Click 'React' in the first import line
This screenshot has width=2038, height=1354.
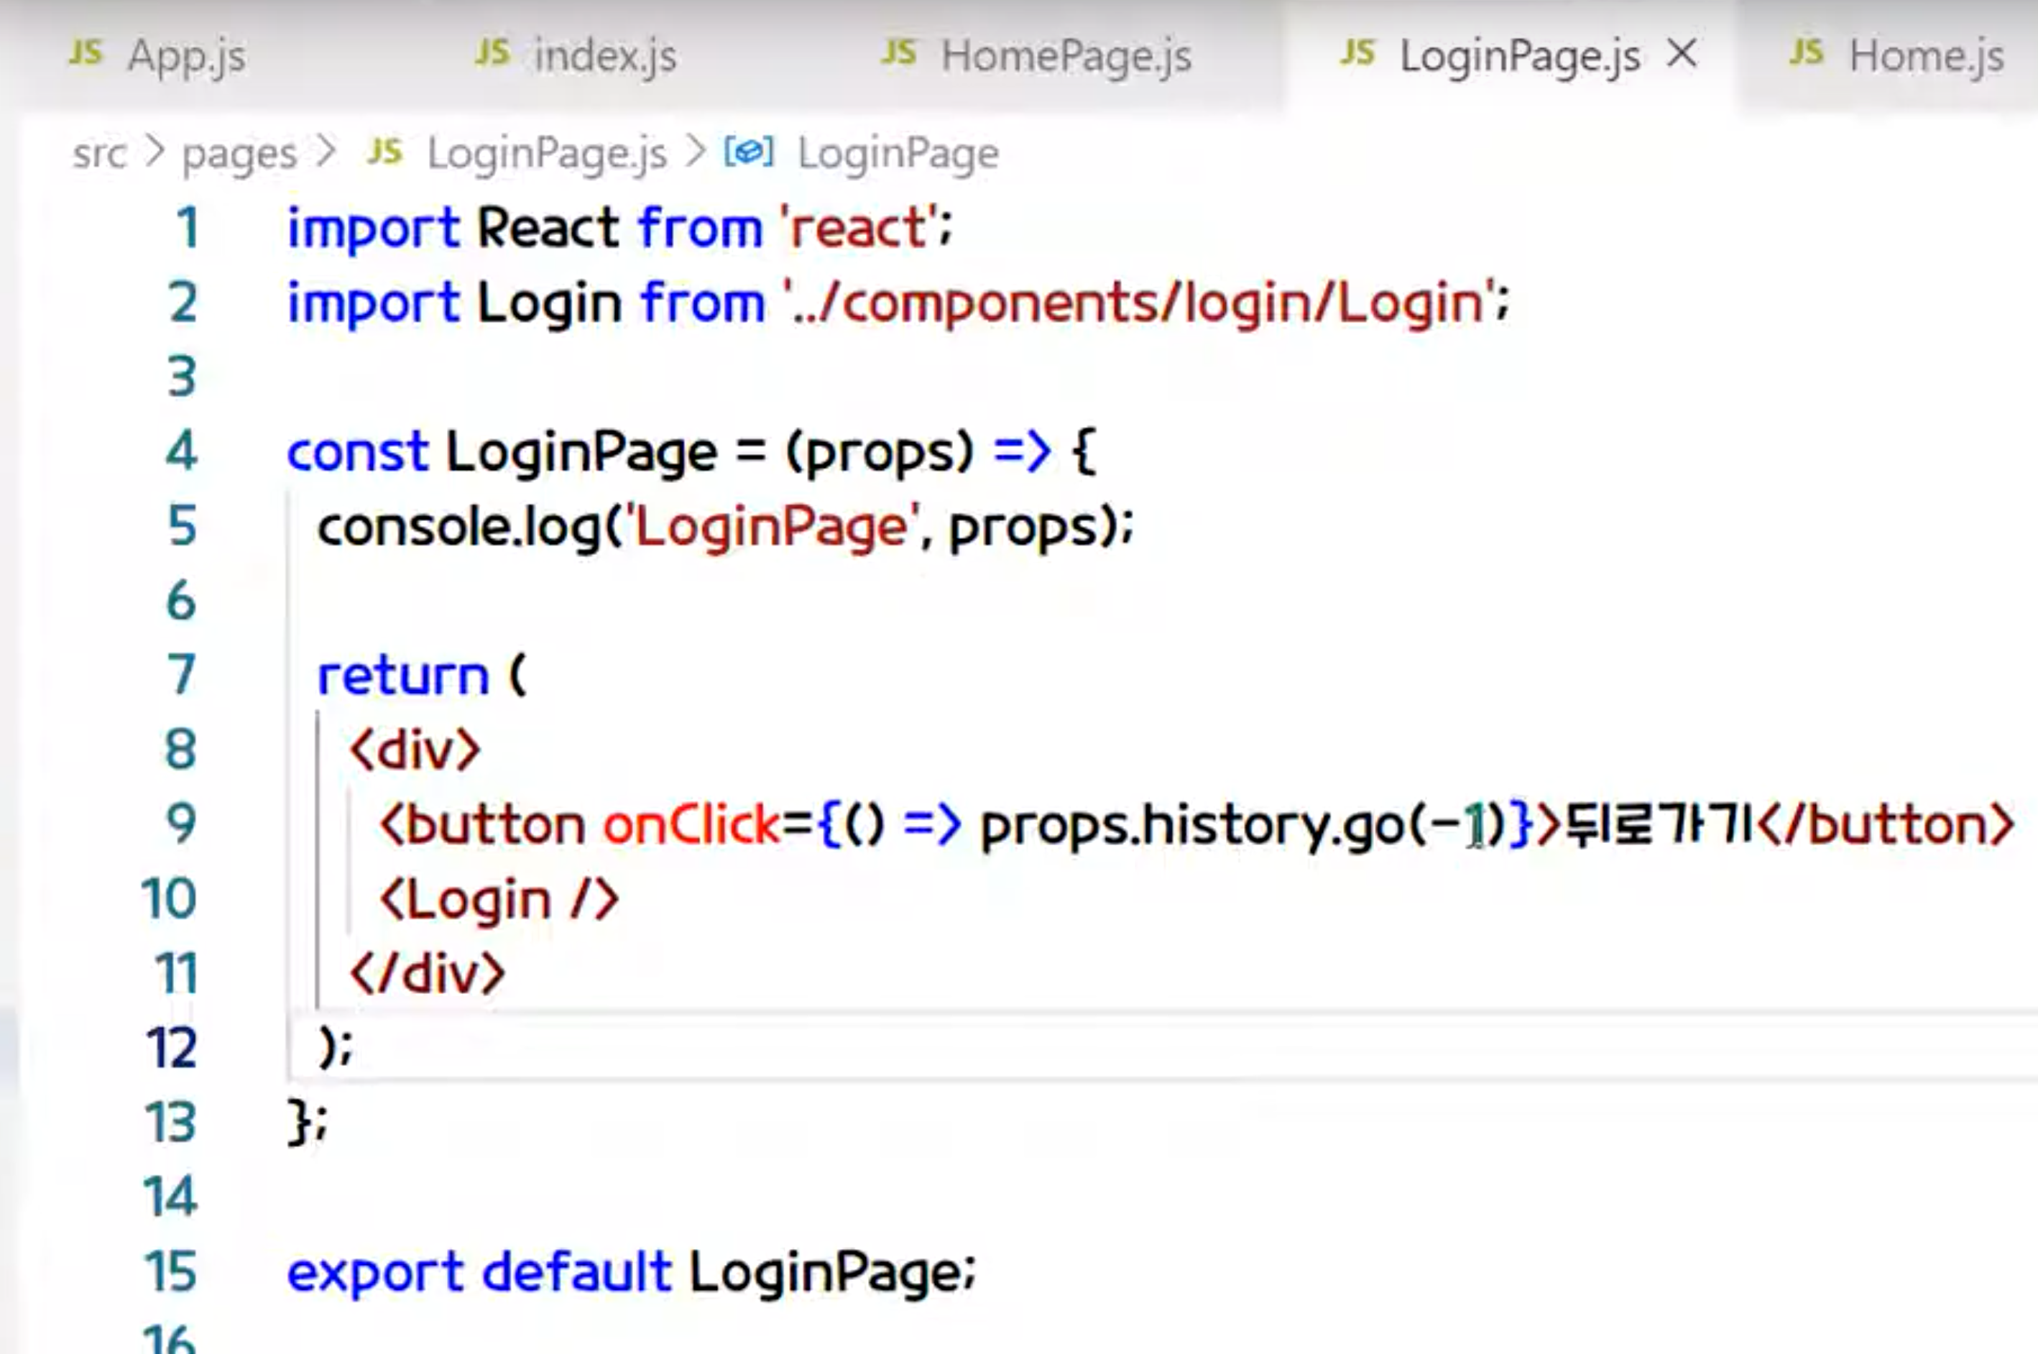pyautogui.click(x=548, y=228)
